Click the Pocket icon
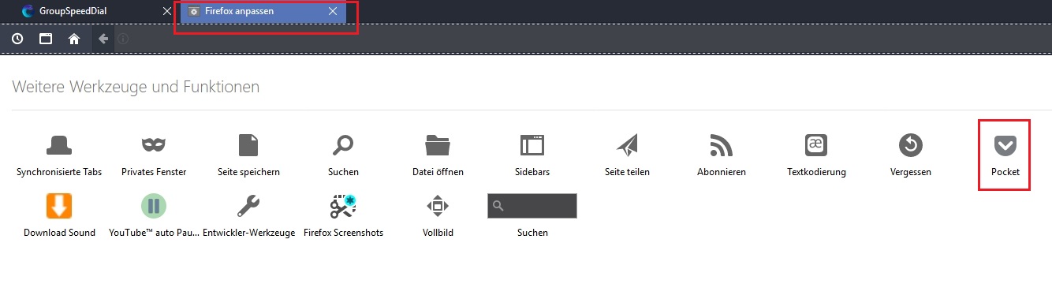Viewport: 1052px width, 299px height. [x=1005, y=145]
